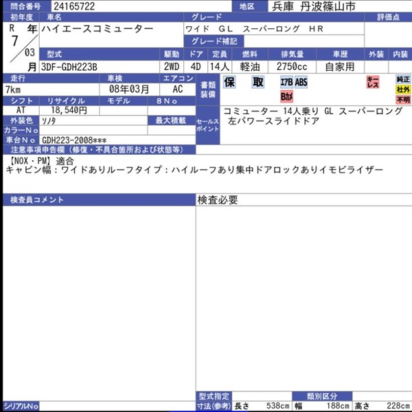This screenshot has width=412, height=412.
Task: Click the 左パワースライドドア sales point
Action: (273, 121)
